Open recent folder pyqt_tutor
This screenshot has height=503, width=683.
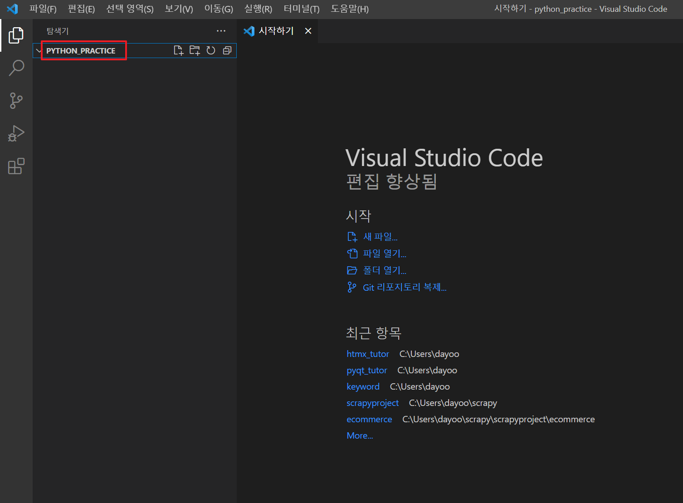(x=367, y=370)
